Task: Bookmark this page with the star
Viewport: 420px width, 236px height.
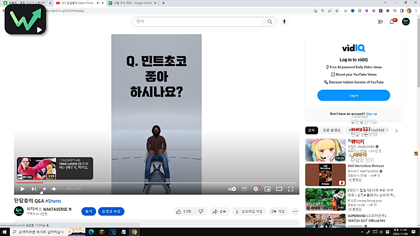Action: point(337,10)
